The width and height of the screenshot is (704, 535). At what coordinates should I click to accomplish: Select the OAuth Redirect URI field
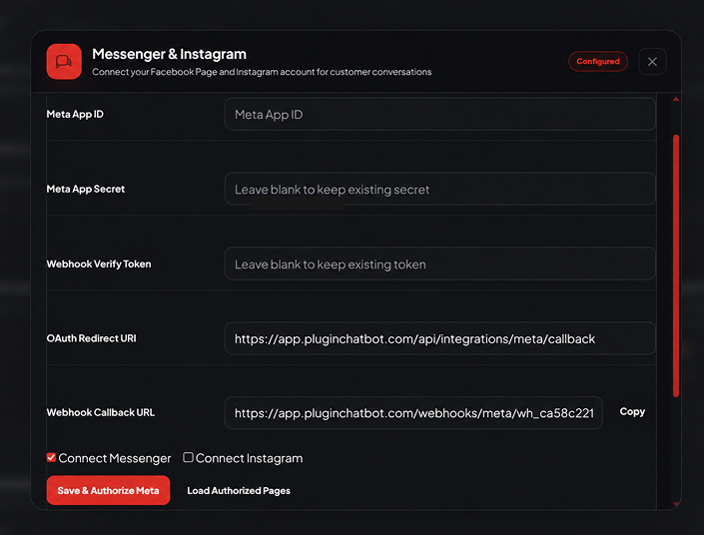point(440,338)
